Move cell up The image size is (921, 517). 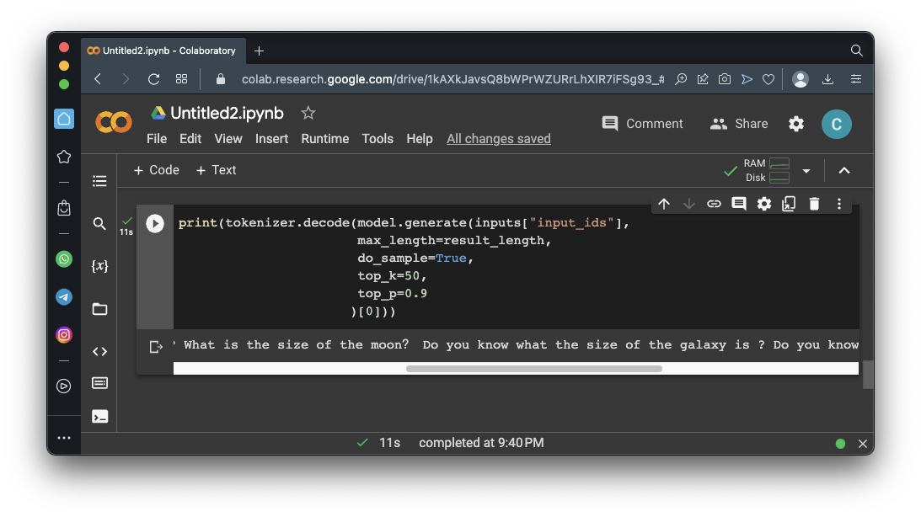[x=664, y=204]
